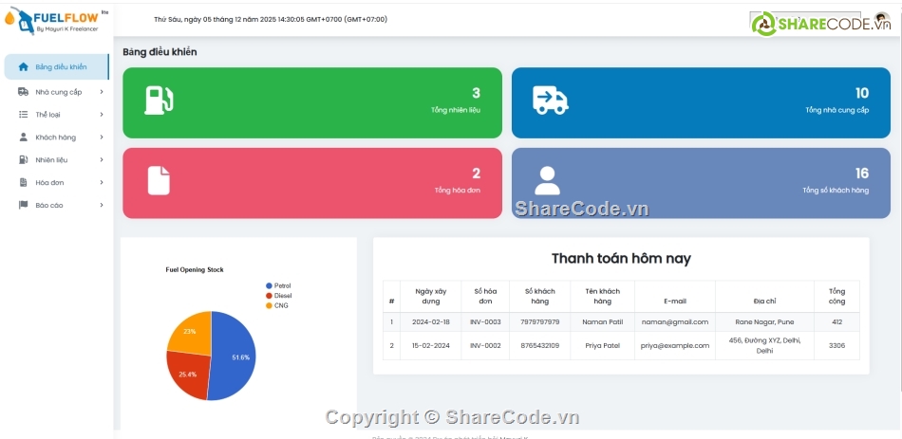Screen dimensions: 902x439
Task: Click the truck icon beside Nhà cung cấp
Action: tap(23, 92)
